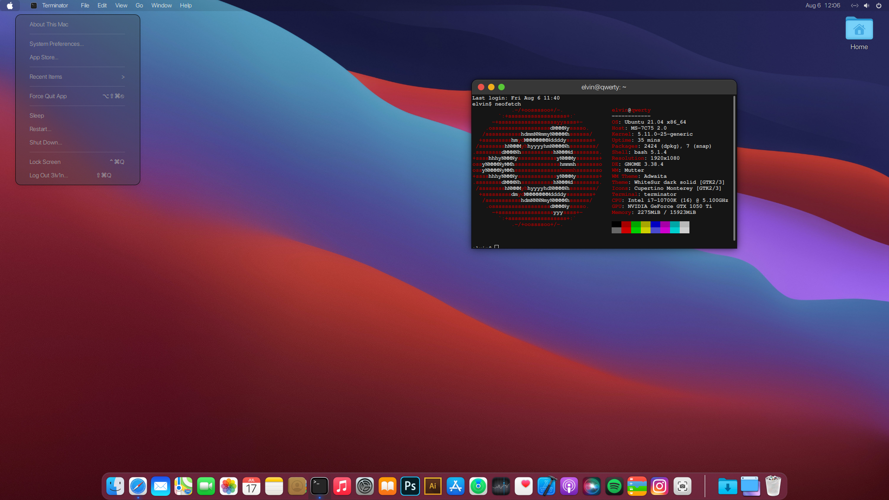Open the Edit menu

pyautogui.click(x=102, y=6)
